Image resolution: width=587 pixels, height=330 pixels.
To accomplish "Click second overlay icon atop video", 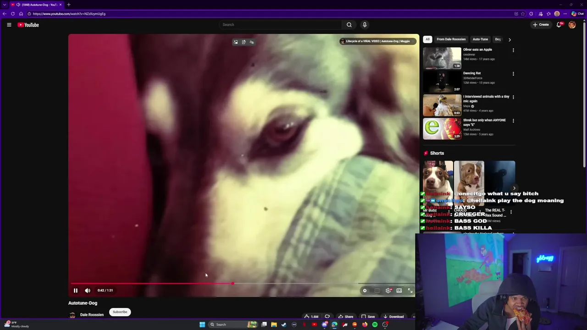I will (x=244, y=42).
